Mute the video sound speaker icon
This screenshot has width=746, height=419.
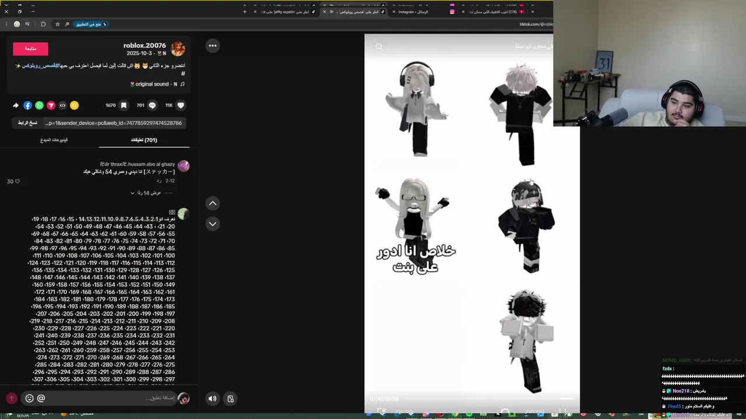coord(212,399)
